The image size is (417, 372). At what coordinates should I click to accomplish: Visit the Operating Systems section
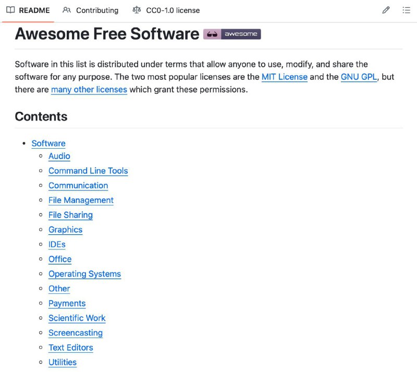click(84, 274)
